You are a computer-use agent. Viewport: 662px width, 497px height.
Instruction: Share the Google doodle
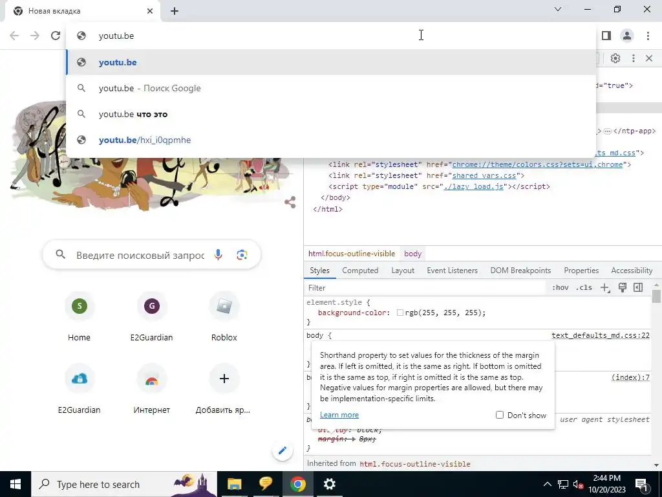click(290, 202)
